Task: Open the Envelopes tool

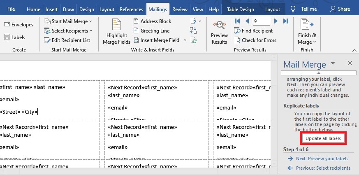Action: click(x=19, y=25)
